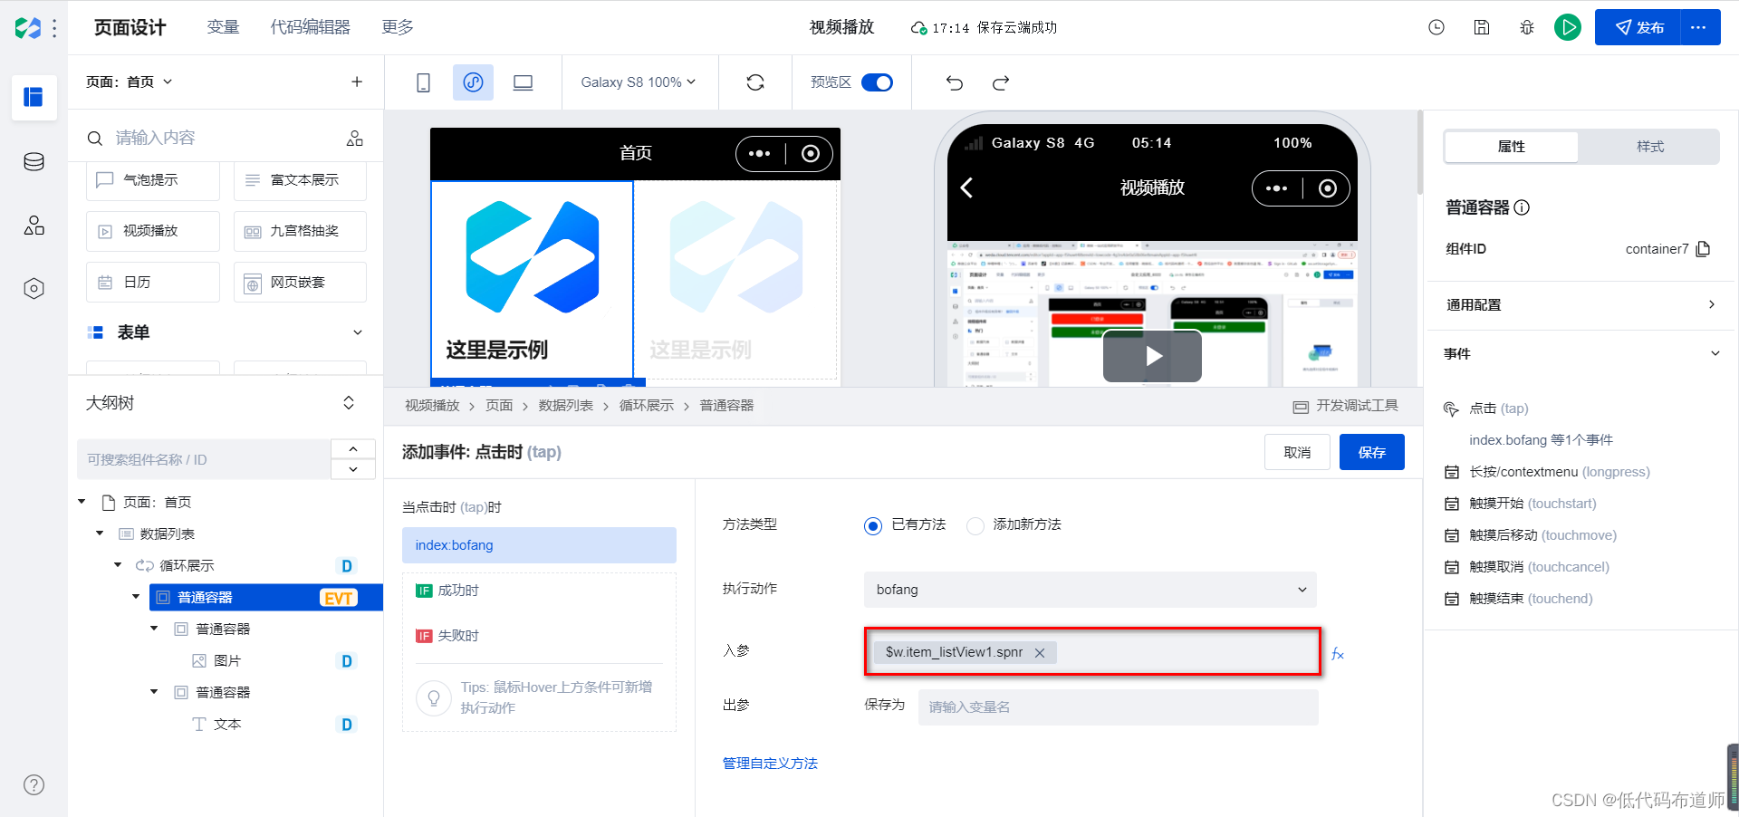
Task: Click the 出参 variable name input
Action: click(1118, 707)
